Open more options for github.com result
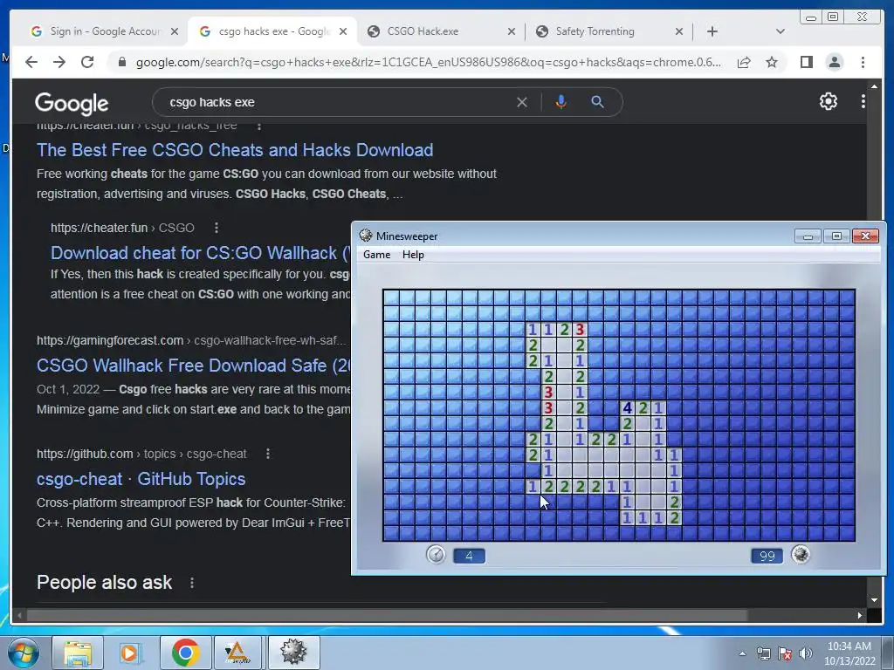This screenshot has height=670, width=894. 268,454
